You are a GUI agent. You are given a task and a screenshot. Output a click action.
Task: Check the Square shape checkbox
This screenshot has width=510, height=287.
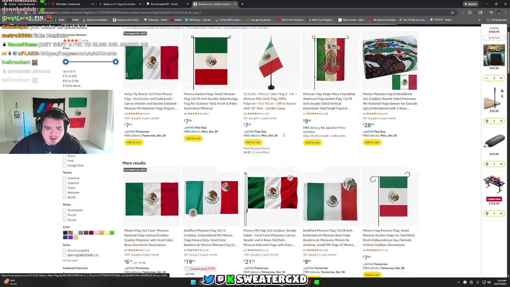65,220
